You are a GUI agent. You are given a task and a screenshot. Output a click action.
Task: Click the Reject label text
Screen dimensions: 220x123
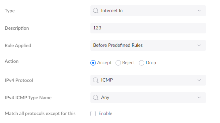click(x=129, y=63)
